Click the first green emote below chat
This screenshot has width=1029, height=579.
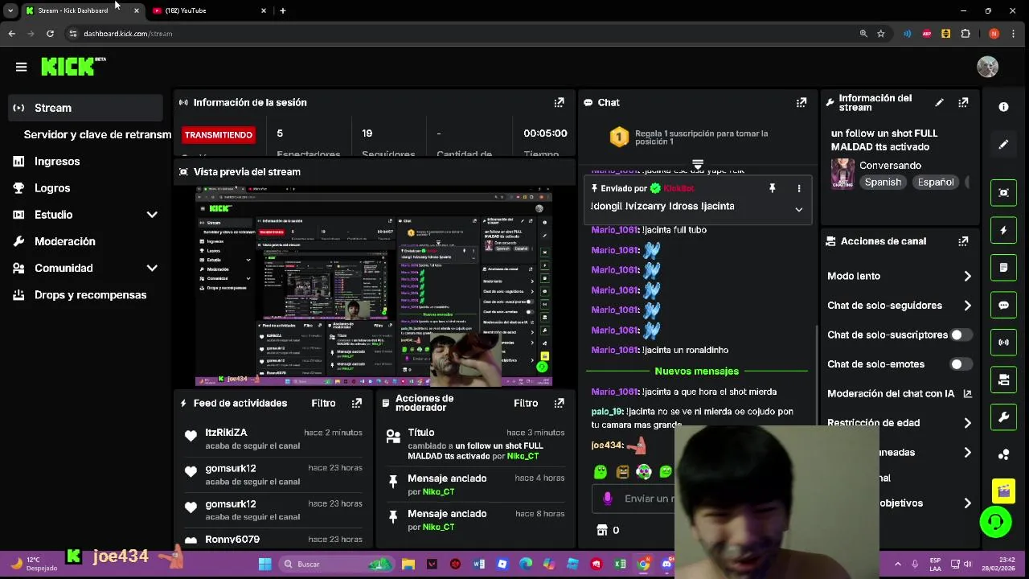pos(601,472)
